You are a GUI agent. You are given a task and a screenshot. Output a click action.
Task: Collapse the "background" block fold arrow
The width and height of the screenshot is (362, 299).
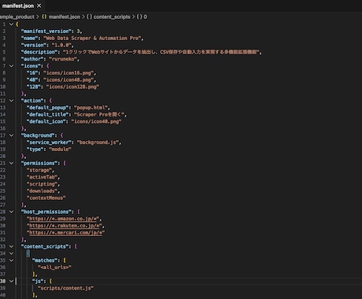(11, 135)
